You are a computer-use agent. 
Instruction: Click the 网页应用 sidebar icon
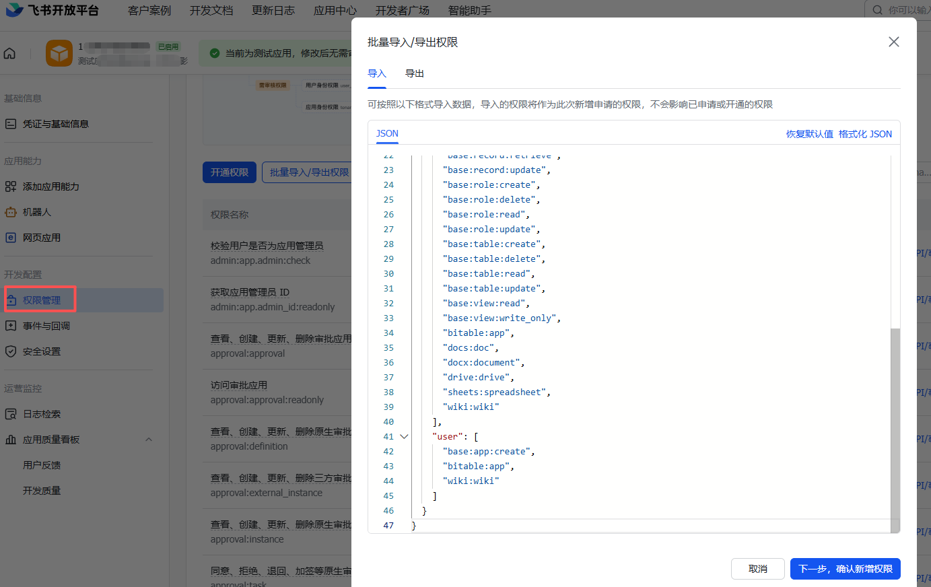tap(11, 238)
